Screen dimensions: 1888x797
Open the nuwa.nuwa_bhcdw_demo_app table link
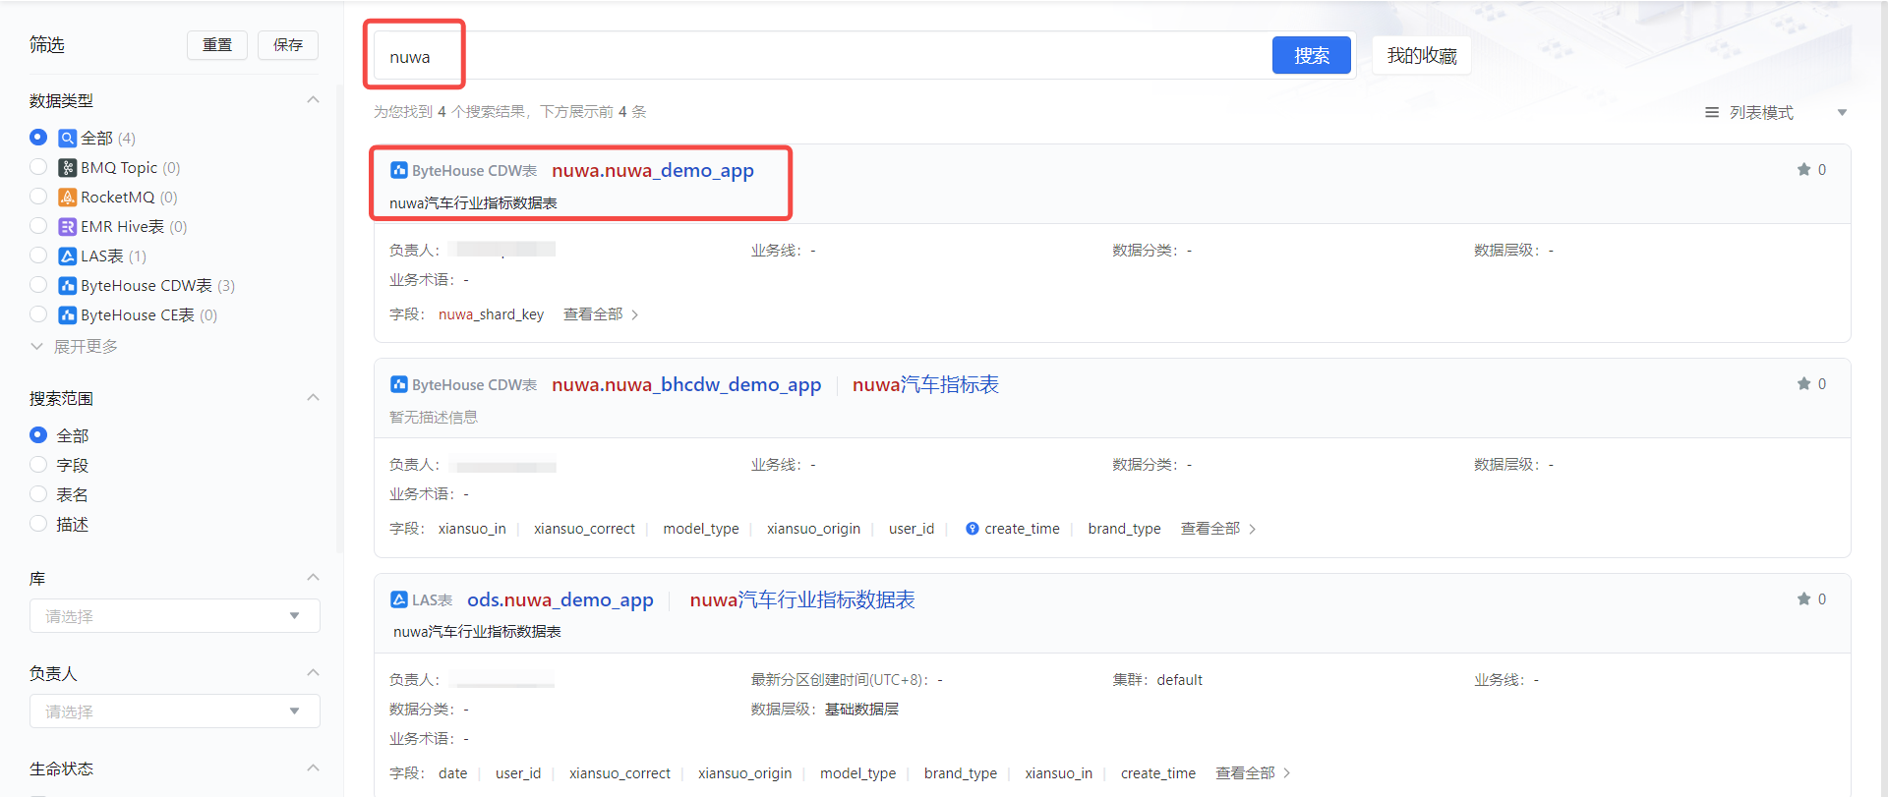click(686, 384)
